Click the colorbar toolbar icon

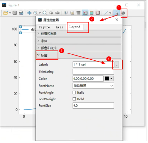click(92, 13)
